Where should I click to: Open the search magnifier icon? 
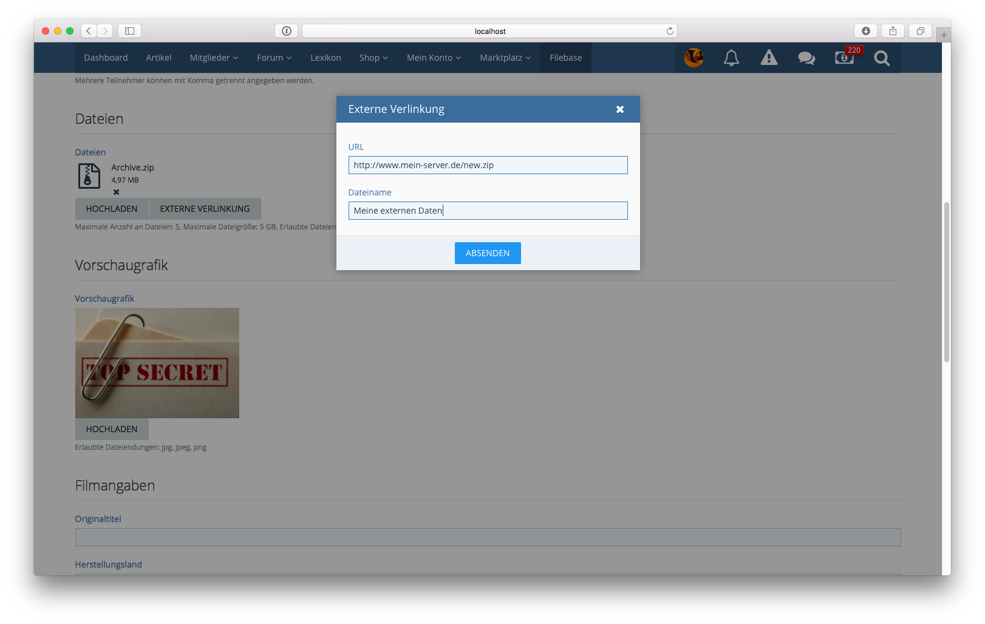(882, 58)
